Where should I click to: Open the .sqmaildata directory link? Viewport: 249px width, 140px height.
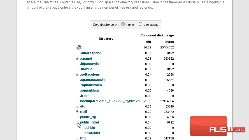89,90
